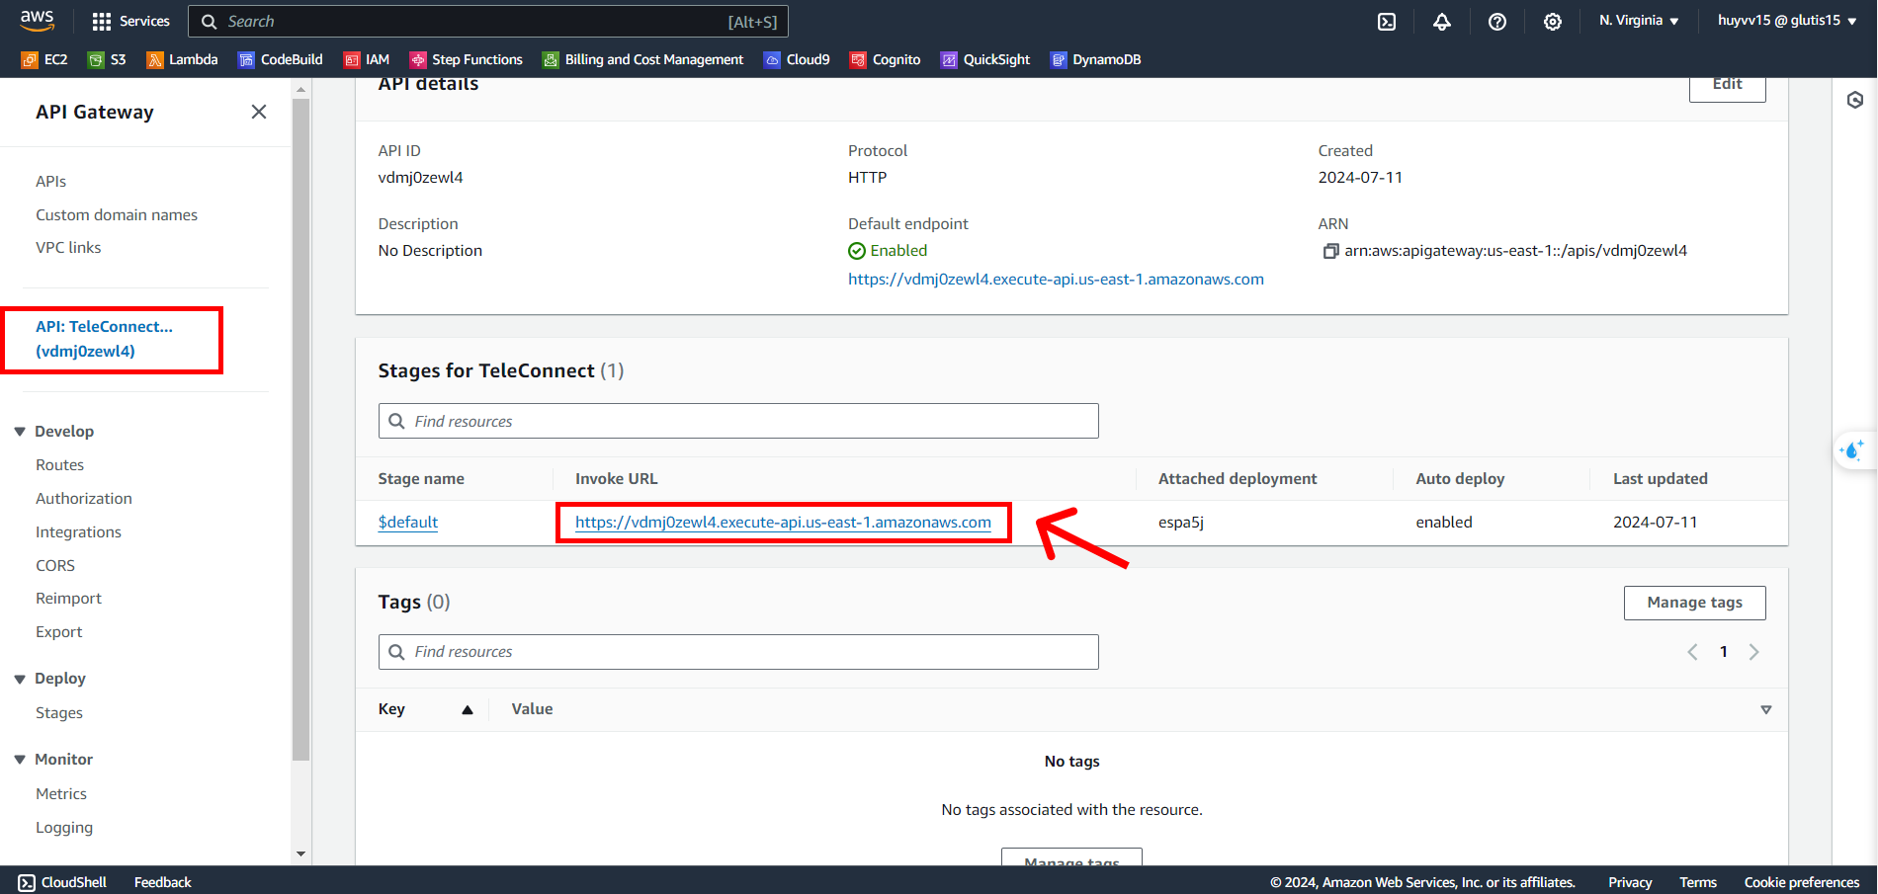
Task: Open Privacy link in footer
Action: coord(1630,882)
